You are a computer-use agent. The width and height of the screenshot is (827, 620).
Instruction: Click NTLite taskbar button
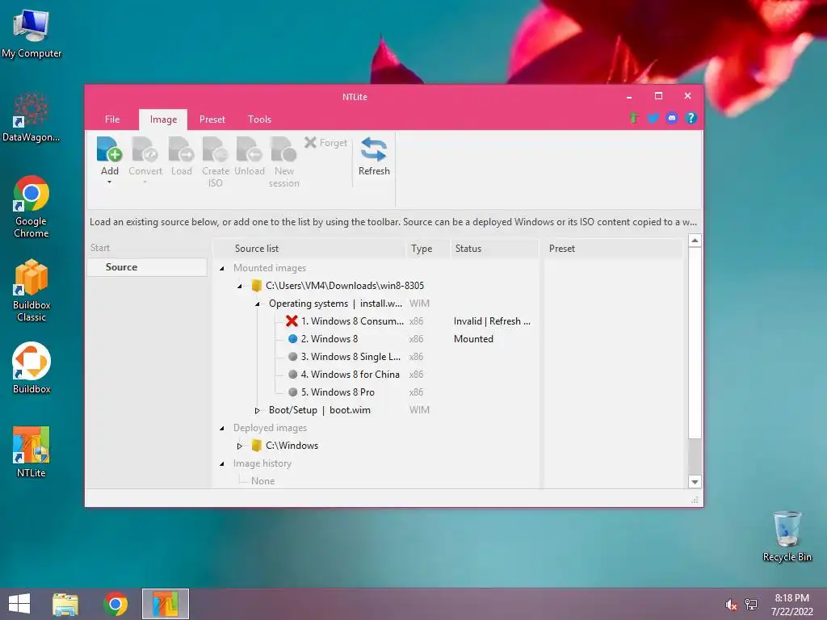click(165, 604)
